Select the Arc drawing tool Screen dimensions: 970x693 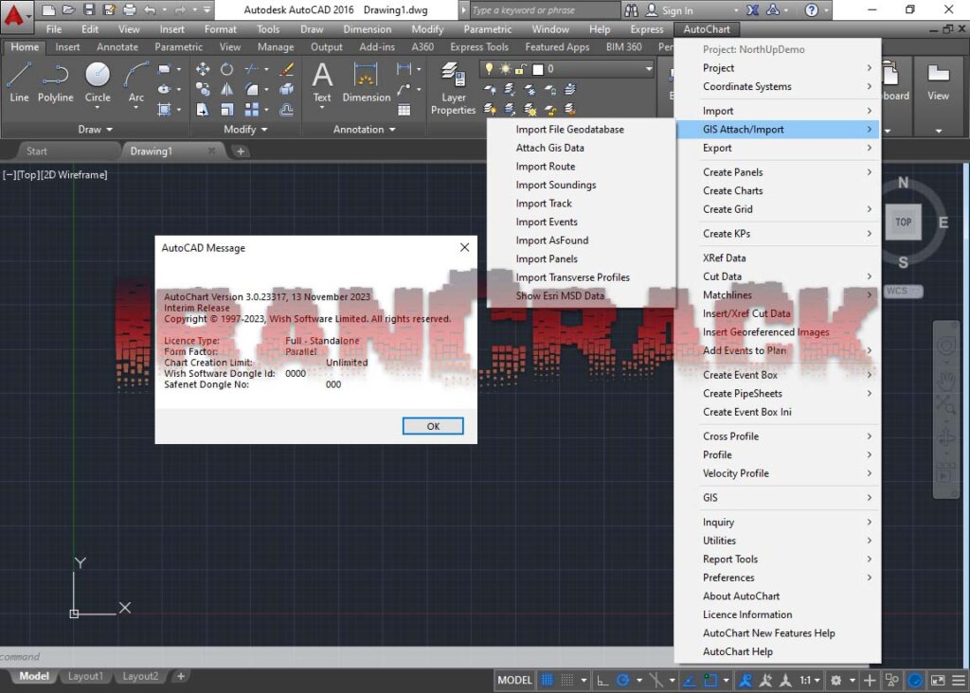click(x=135, y=78)
